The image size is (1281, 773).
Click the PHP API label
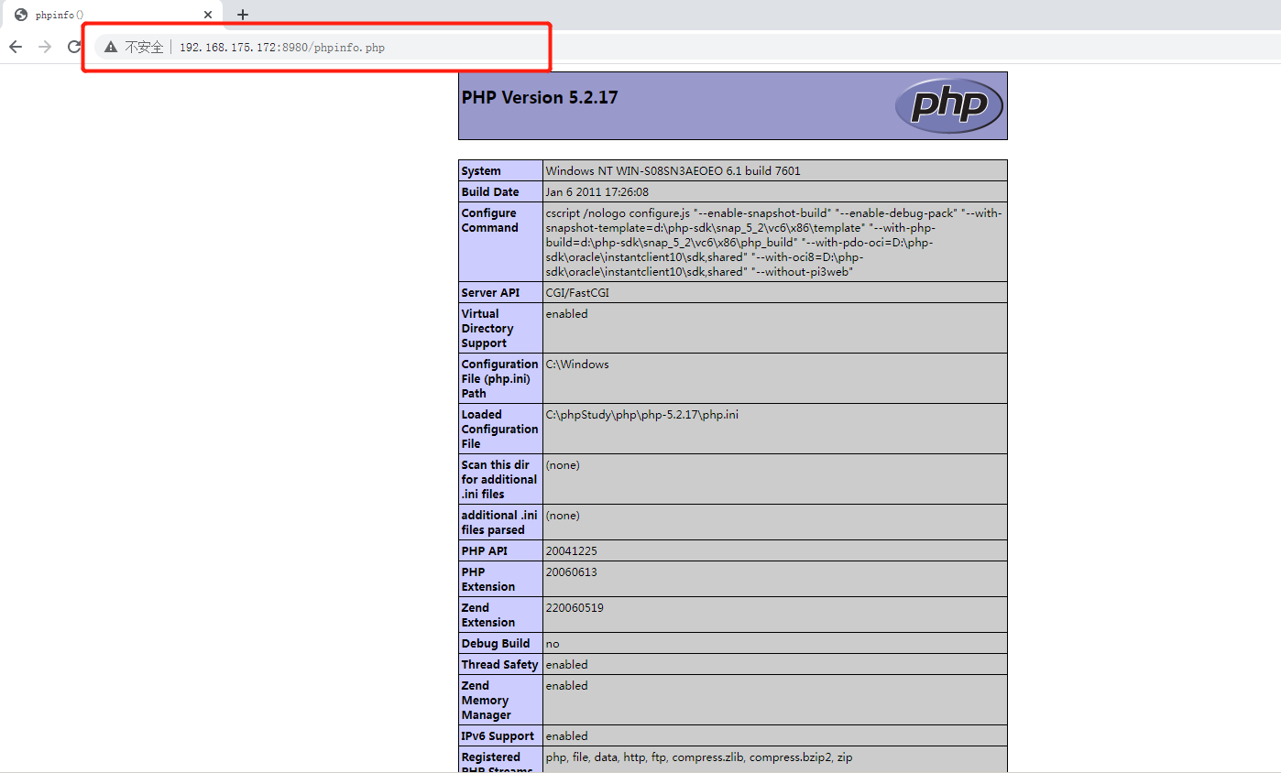coord(485,551)
